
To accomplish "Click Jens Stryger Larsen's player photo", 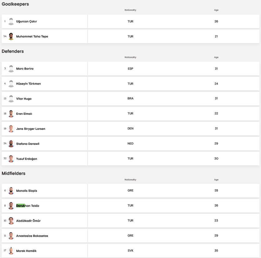I will point(11,129).
